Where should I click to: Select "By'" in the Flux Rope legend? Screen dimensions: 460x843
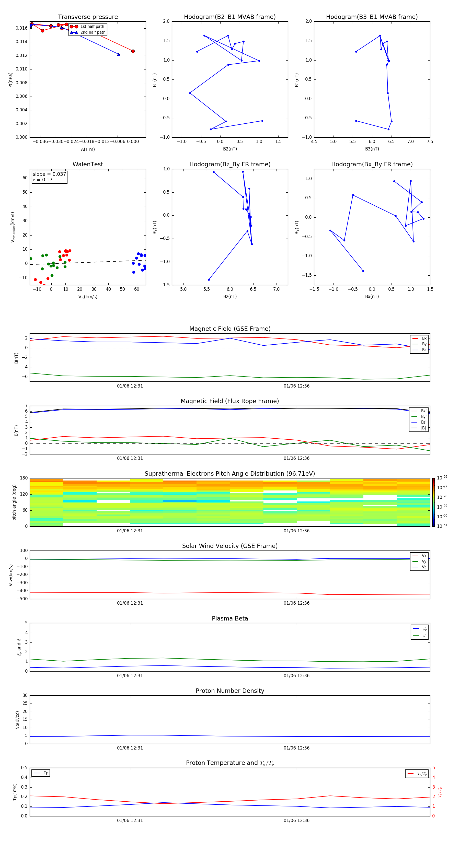click(x=419, y=417)
